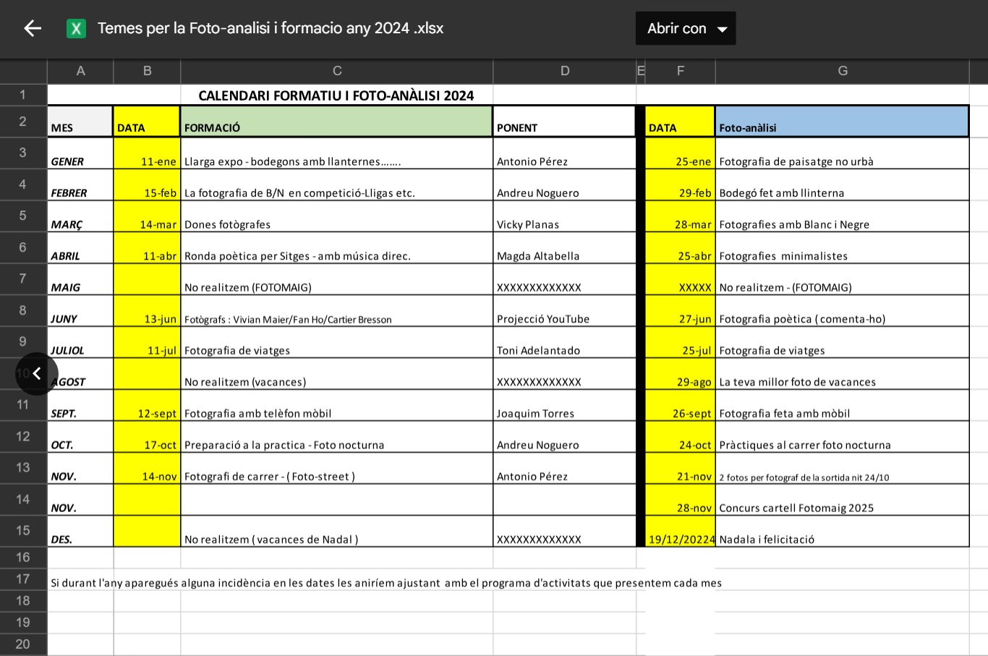Screen dimensions: 988x656
Task: Click 'Fotografia de paisatge no urbà' cell
Action: click(x=842, y=153)
